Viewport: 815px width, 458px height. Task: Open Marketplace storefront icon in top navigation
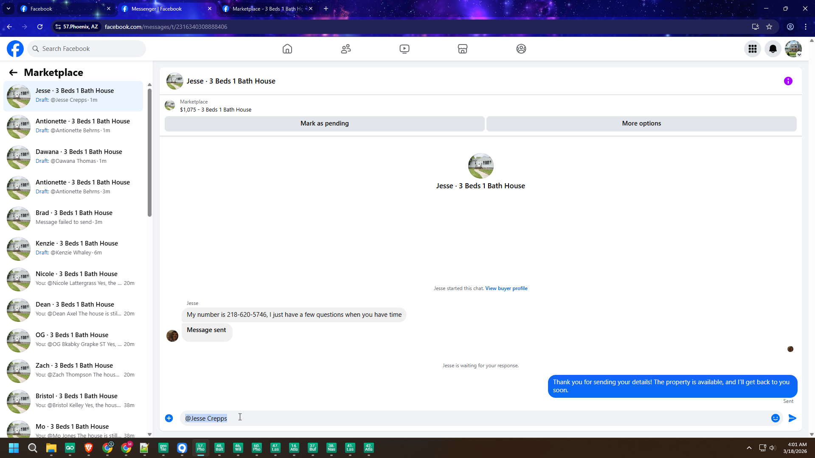coord(463,49)
